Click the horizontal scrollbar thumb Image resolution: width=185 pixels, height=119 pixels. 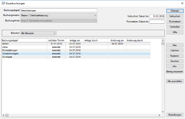coord(7,115)
